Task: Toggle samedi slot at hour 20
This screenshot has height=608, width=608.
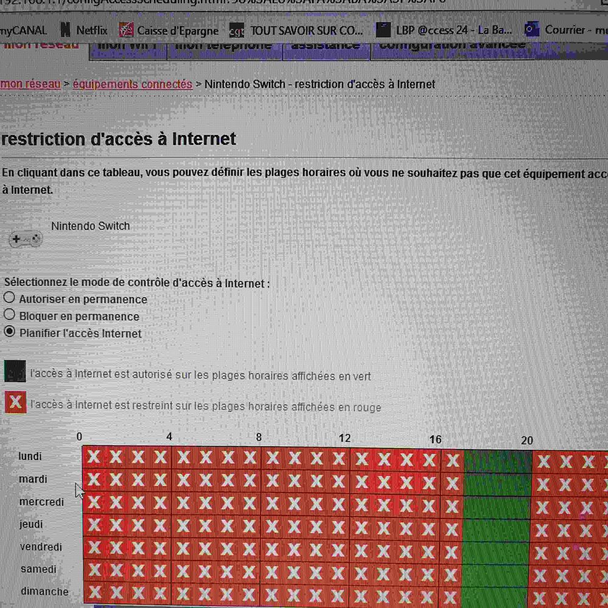Action: coord(540,575)
